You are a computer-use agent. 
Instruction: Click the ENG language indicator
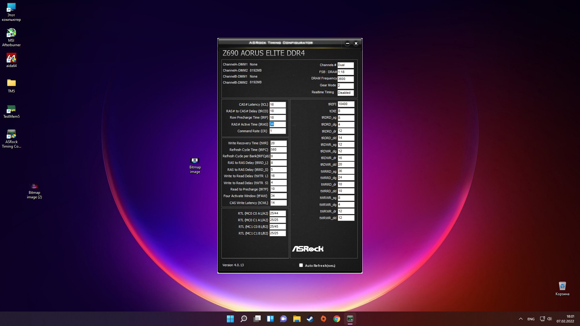531,319
